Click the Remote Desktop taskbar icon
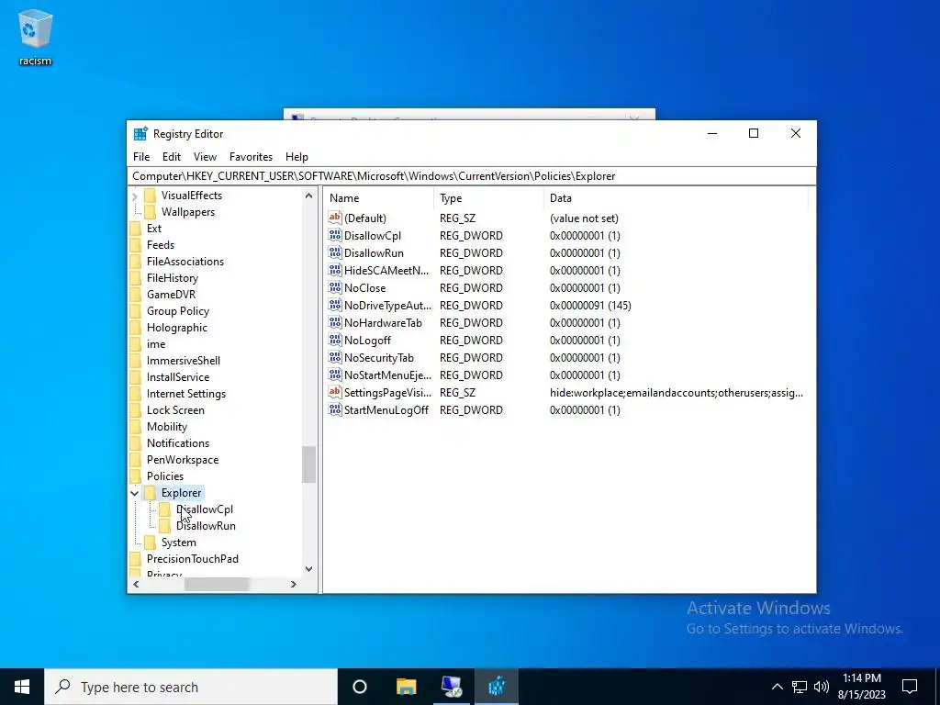 tap(452, 687)
